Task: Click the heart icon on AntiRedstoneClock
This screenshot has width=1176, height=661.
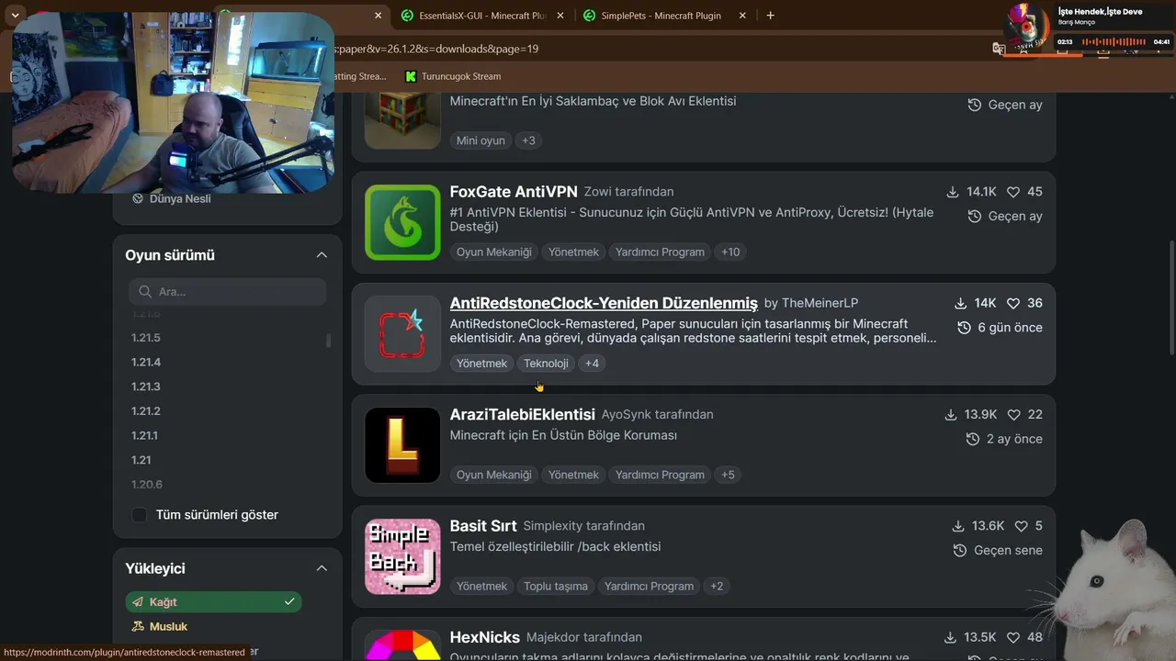Action: click(x=1013, y=303)
